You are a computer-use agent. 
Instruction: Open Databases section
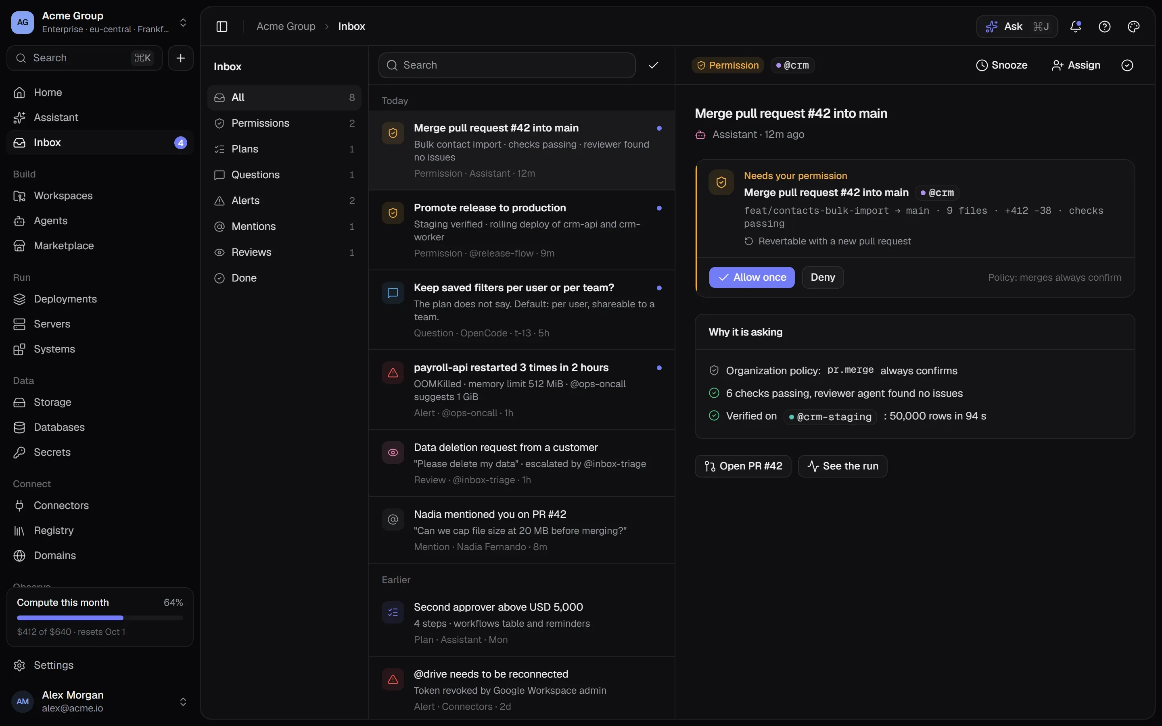100,427
